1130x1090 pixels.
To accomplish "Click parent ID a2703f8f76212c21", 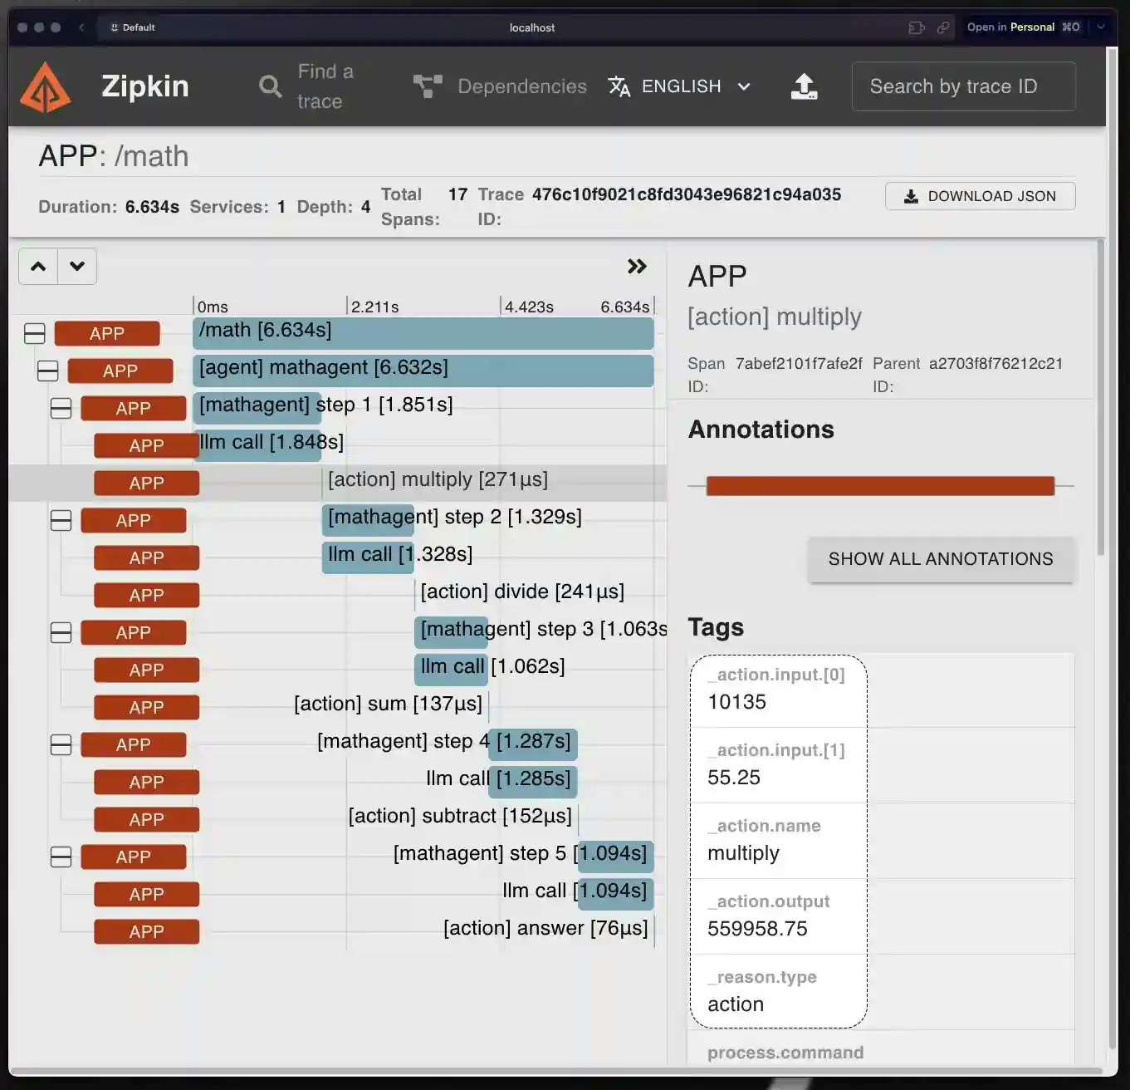I will coord(995,363).
